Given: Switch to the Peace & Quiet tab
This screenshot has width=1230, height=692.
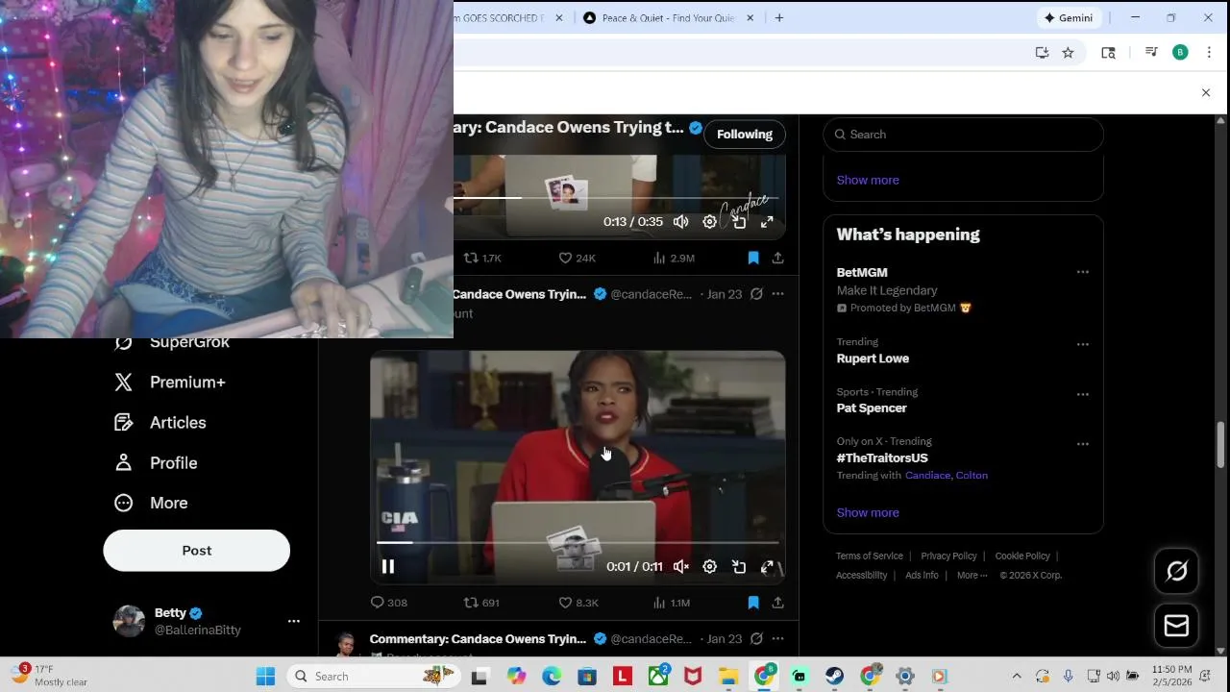Looking at the screenshot, I should coord(668,17).
